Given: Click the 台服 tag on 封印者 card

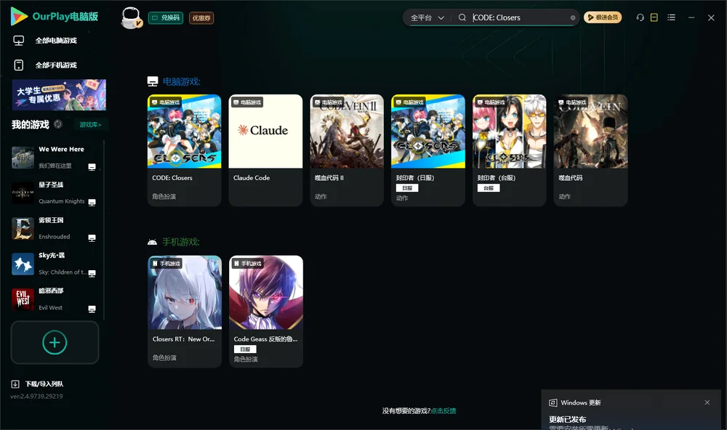Looking at the screenshot, I should pos(489,188).
